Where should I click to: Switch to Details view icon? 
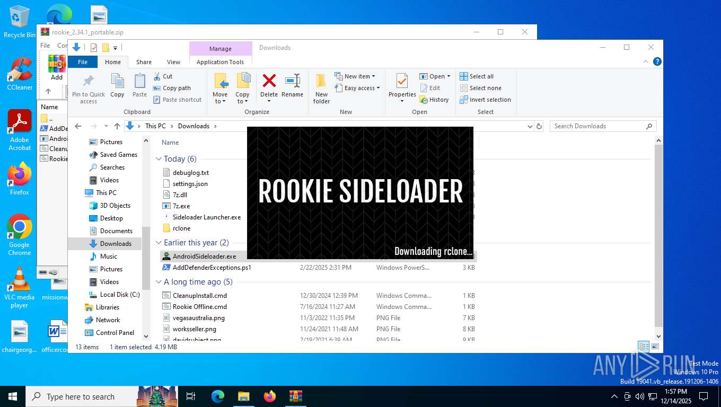[644, 347]
